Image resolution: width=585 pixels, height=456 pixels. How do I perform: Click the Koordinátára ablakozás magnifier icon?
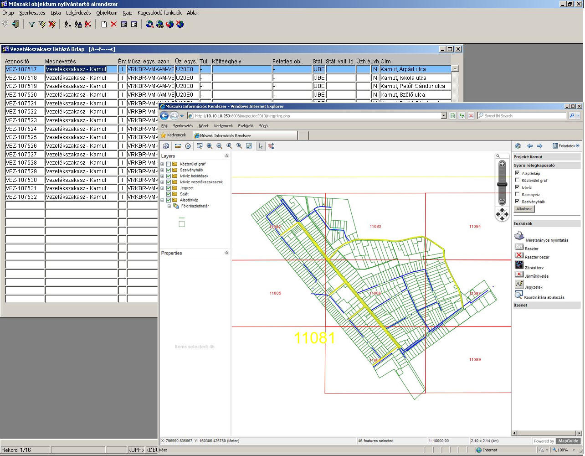(x=518, y=295)
